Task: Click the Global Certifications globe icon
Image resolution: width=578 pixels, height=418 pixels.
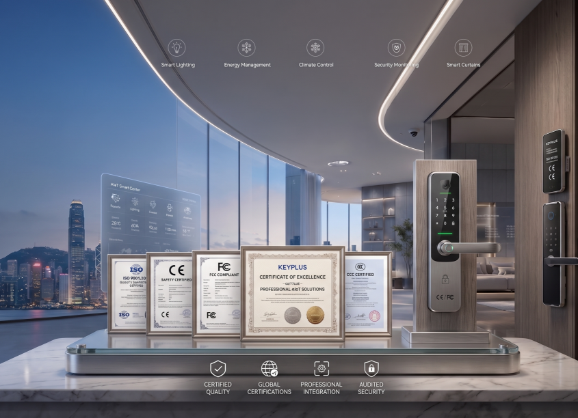Action: (x=269, y=368)
